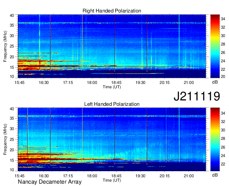Click the left-handed plot's Frequency (MHz) axis label
This screenshot has height=186, width=229.
pos(5,139)
